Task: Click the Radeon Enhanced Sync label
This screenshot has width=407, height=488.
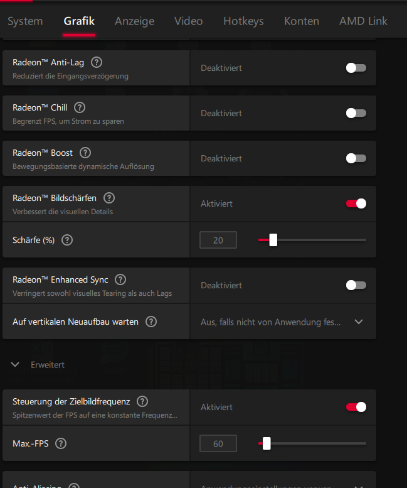Action: (x=60, y=279)
